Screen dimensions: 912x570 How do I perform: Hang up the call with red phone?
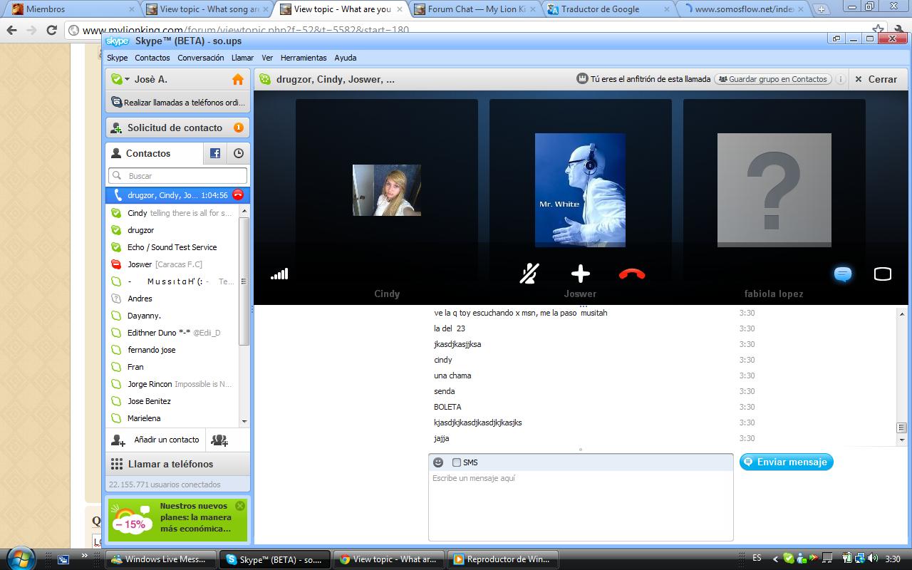click(x=631, y=274)
